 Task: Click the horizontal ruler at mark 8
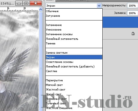[x=25, y=8]
